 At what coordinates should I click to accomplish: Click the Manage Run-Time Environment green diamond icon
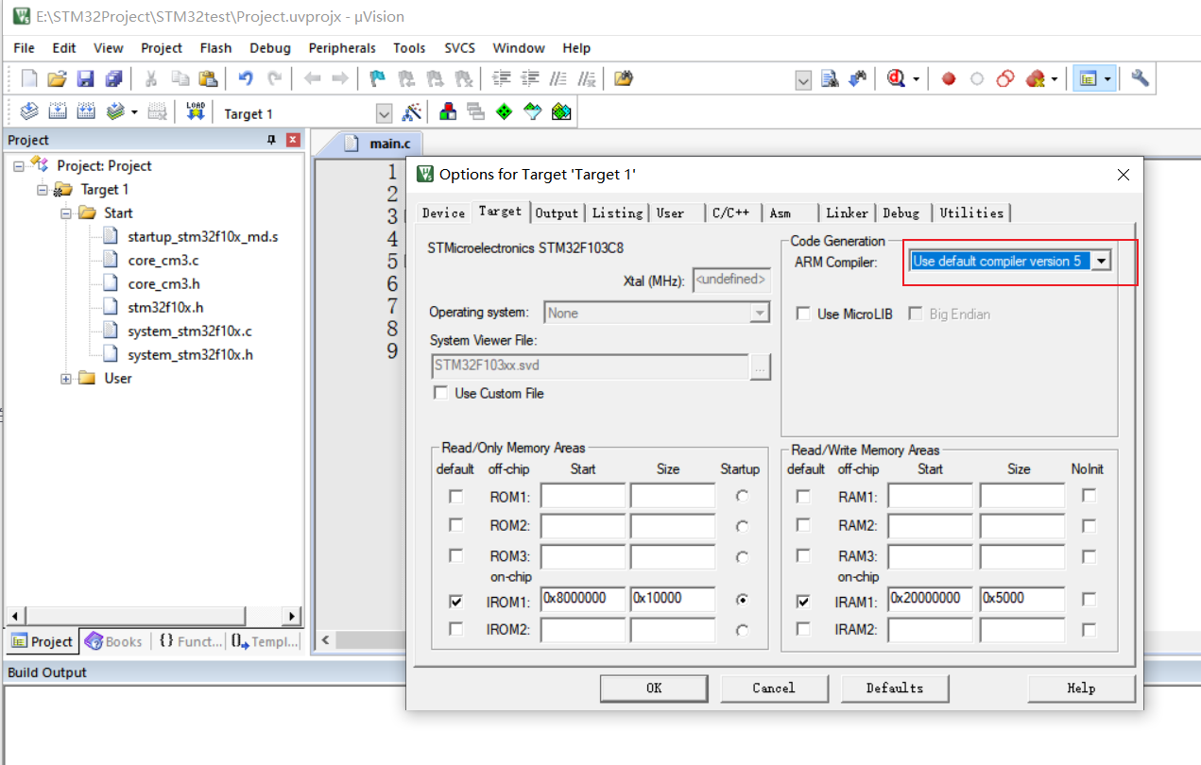point(505,112)
